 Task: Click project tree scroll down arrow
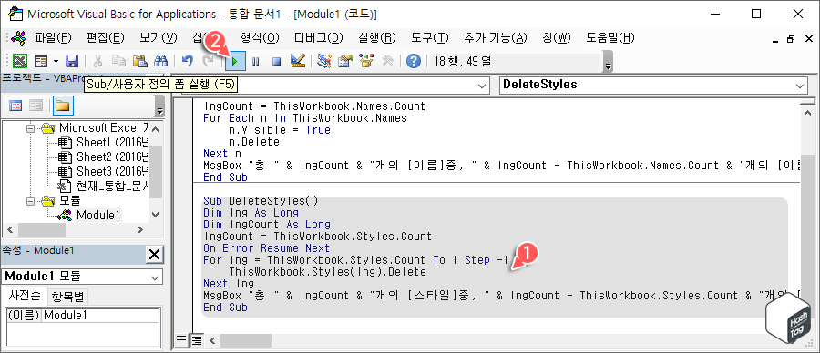click(156, 214)
